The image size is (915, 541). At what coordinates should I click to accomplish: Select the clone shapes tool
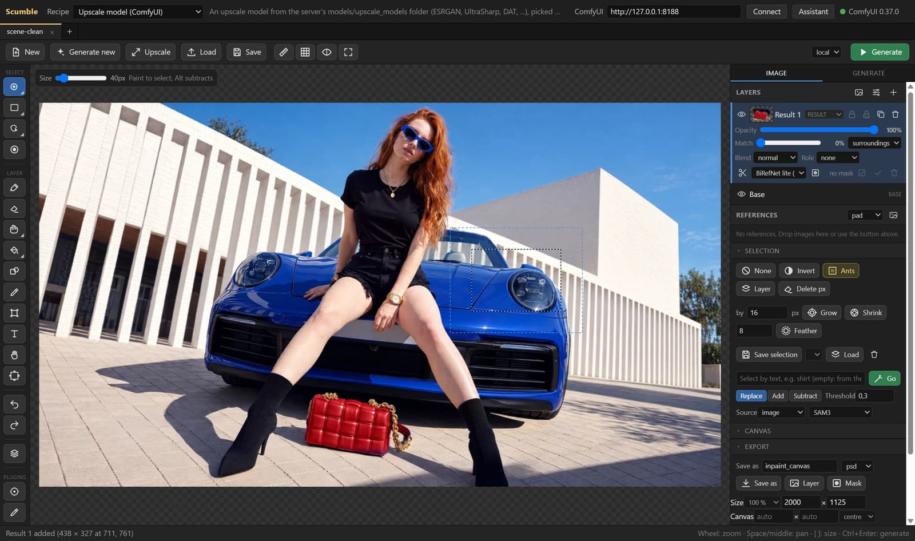(14, 271)
